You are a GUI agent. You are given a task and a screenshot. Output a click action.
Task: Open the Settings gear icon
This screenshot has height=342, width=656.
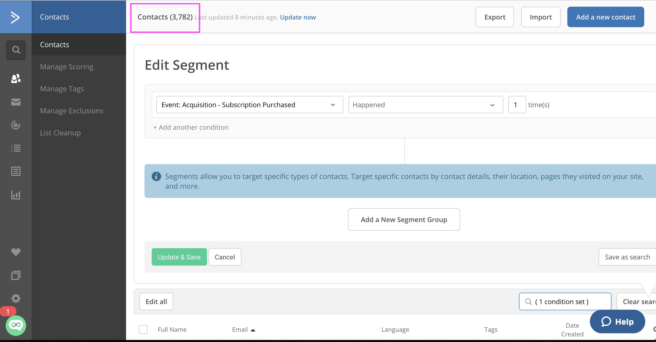click(x=16, y=298)
